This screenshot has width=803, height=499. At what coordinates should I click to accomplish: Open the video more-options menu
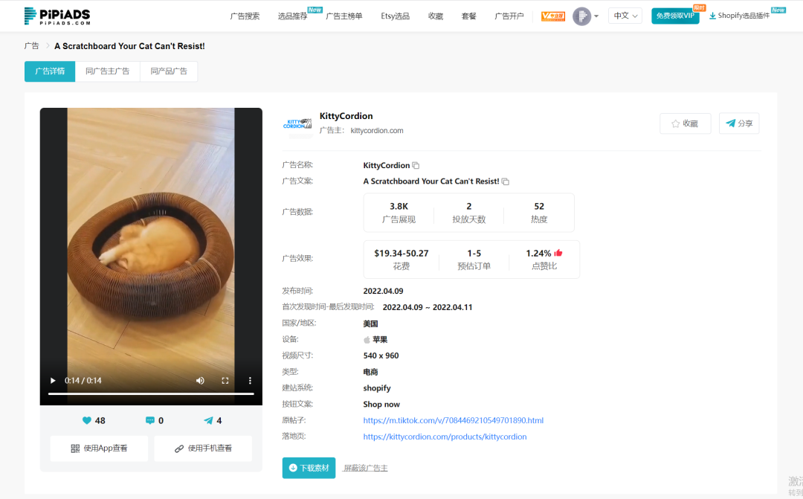pyautogui.click(x=250, y=381)
